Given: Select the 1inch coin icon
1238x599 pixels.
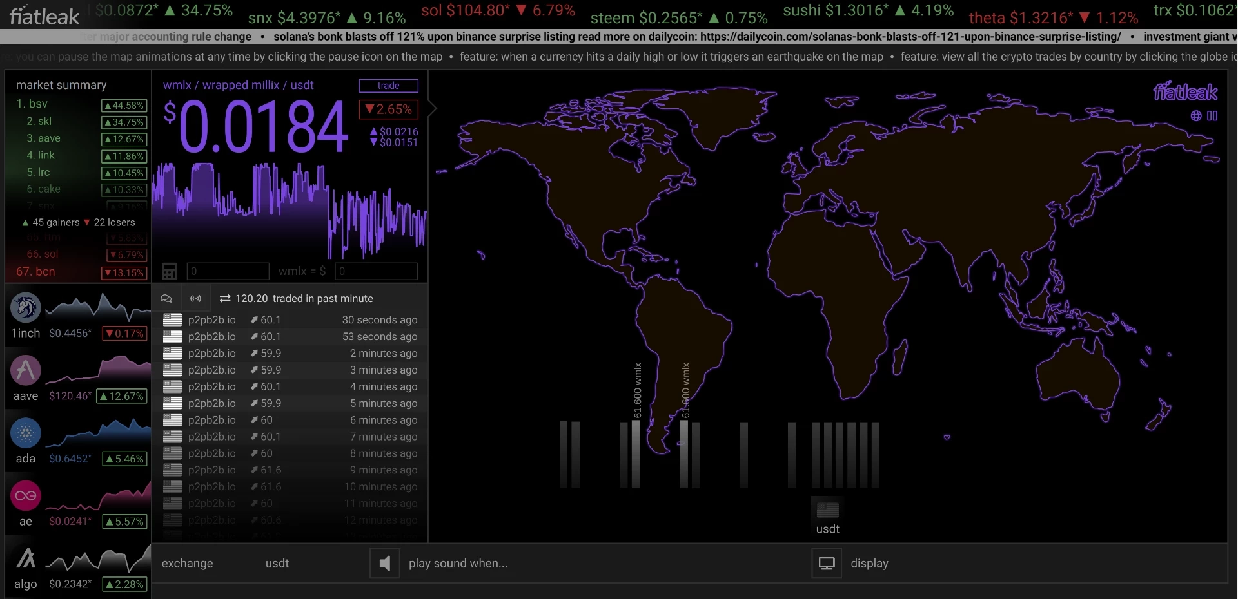Looking at the screenshot, I should click(26, 308).
